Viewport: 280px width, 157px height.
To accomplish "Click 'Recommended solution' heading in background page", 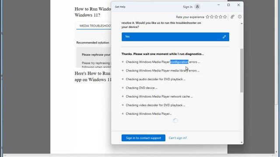I will [93, 43].
